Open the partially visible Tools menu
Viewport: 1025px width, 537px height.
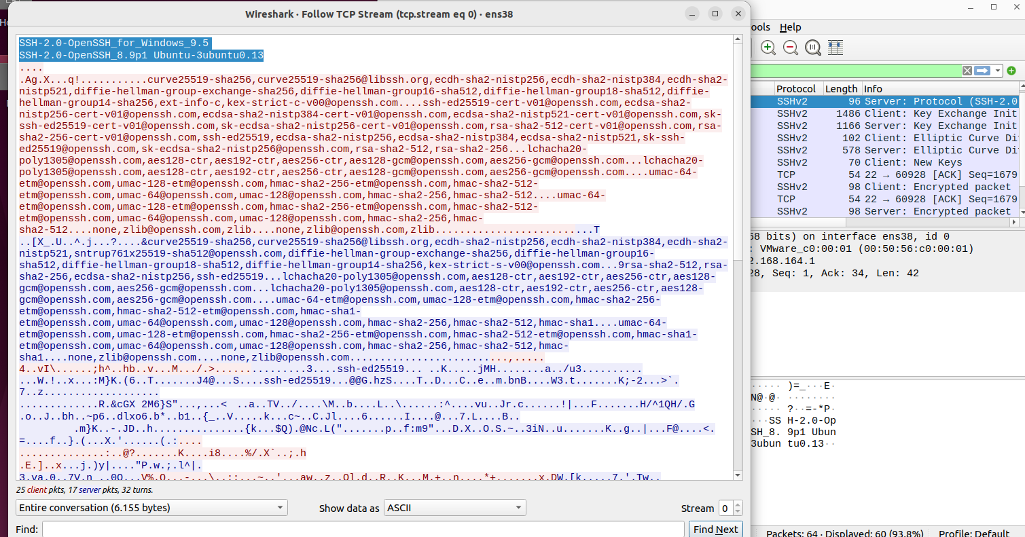click(x=760, y=27)
